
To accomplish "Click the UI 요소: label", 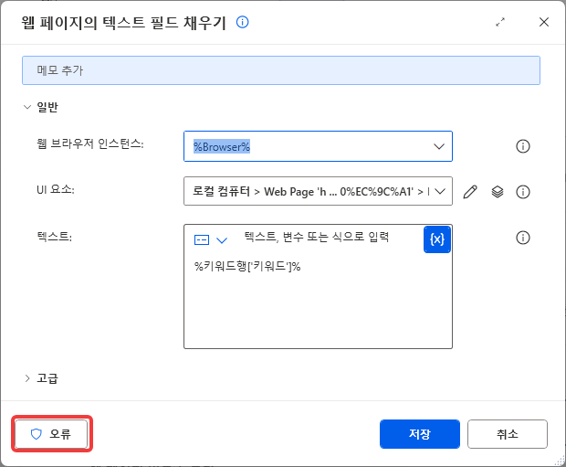I will [x=56, y=189].
